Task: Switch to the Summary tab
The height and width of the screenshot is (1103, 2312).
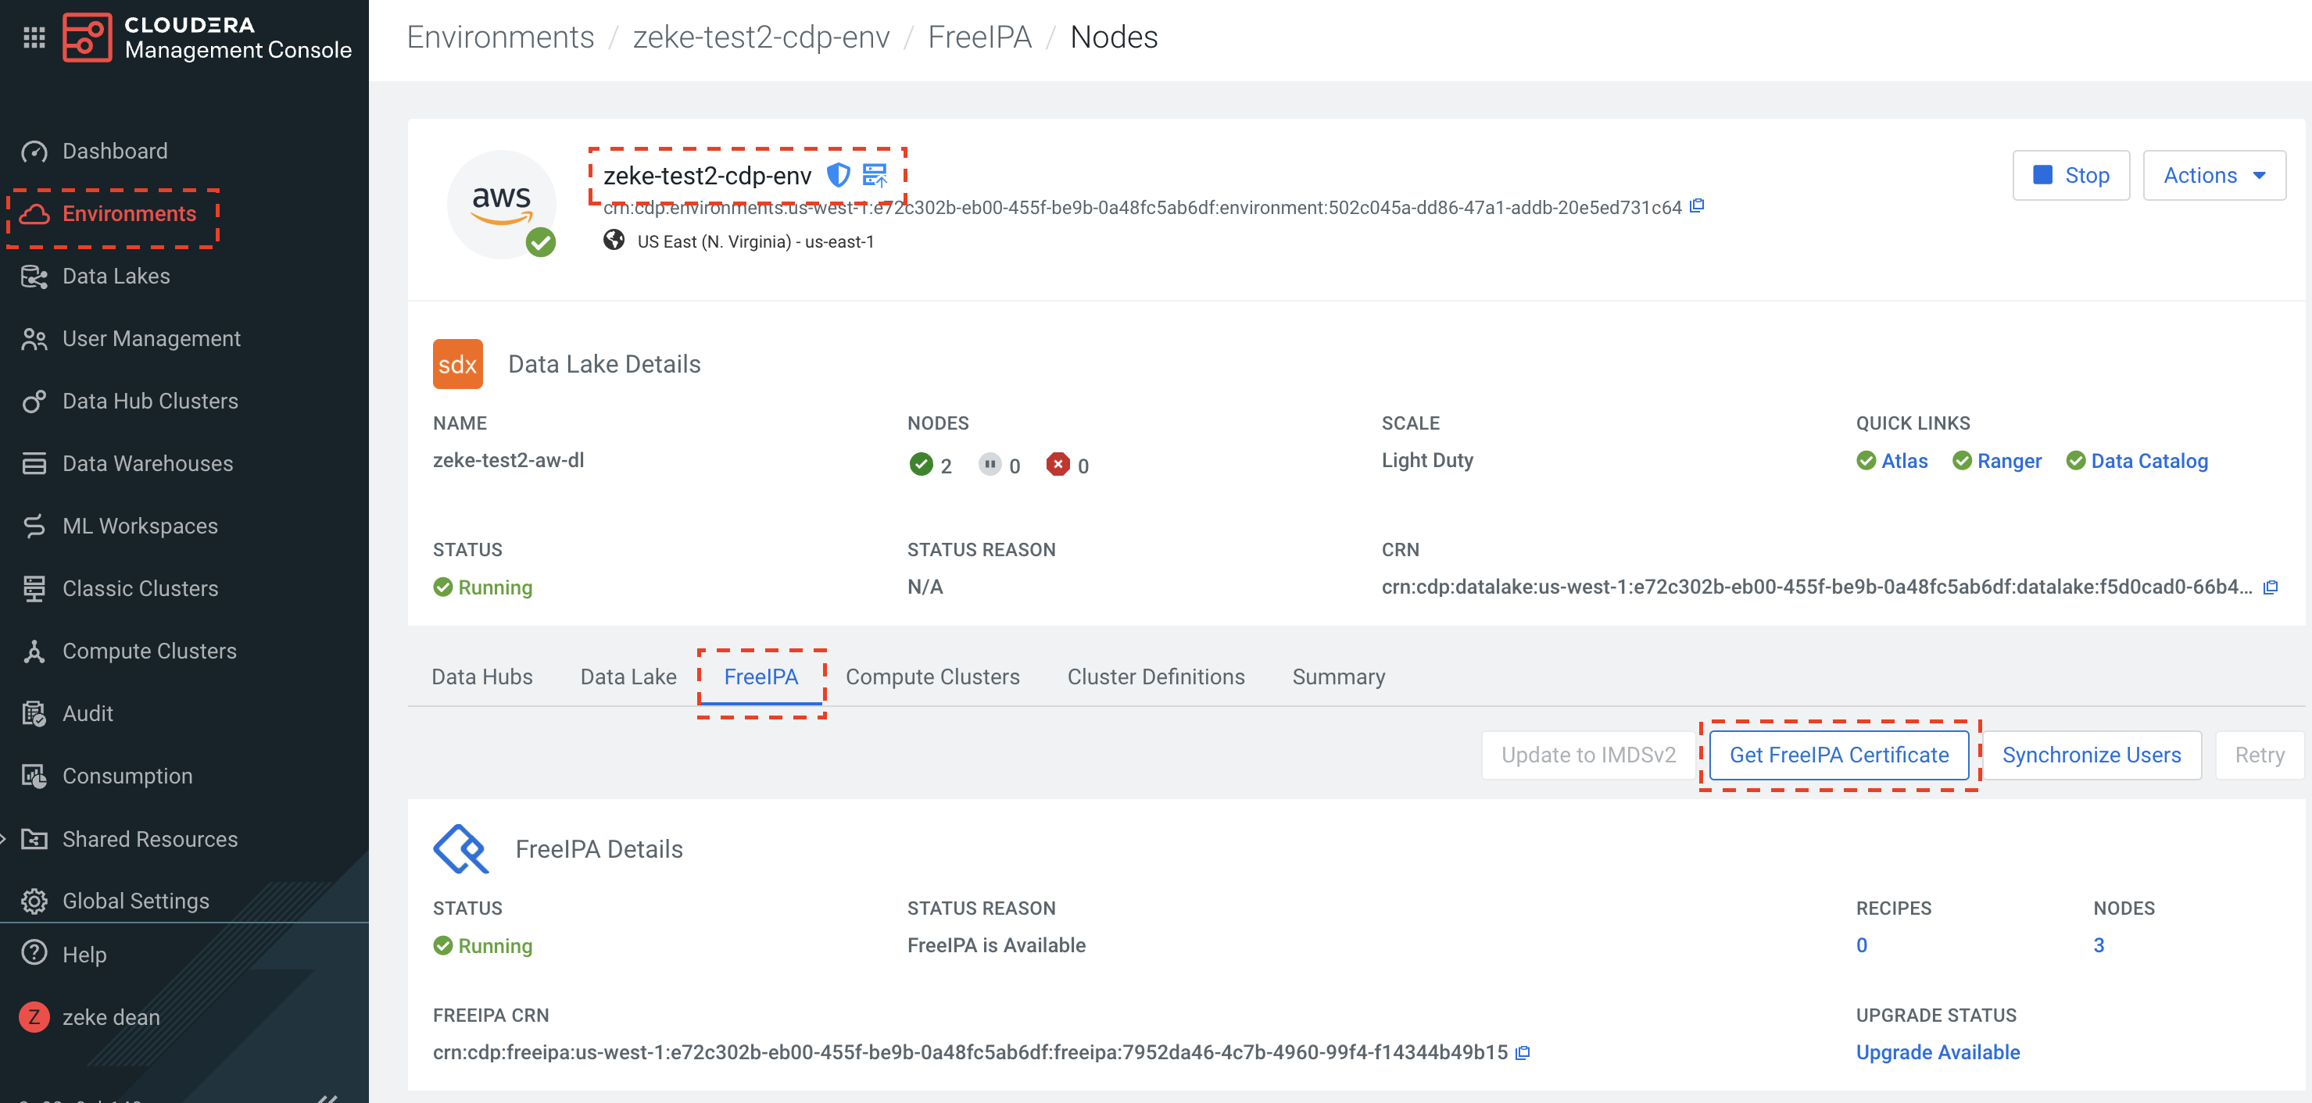Action: 1337,676
